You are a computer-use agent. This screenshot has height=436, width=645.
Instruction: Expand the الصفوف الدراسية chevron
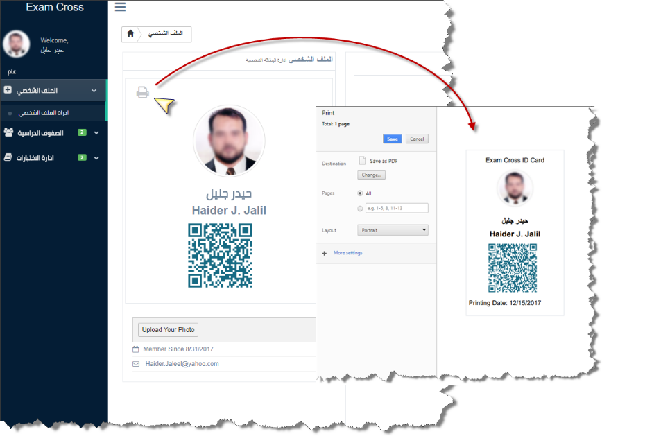point(96,132)
